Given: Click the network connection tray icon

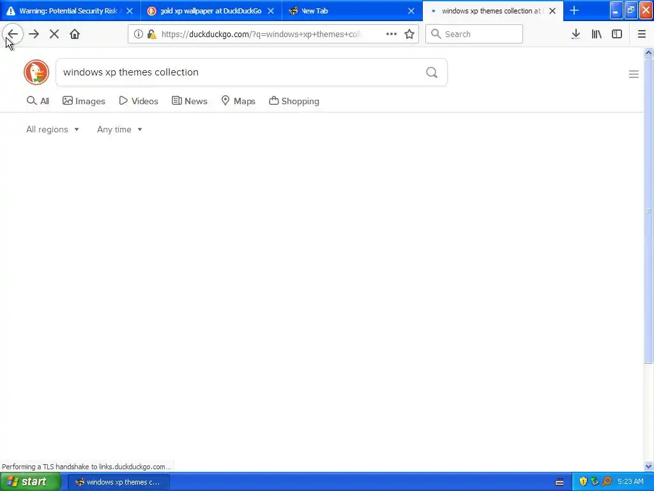Looking at the screenshot, I should tap(595, 482).
